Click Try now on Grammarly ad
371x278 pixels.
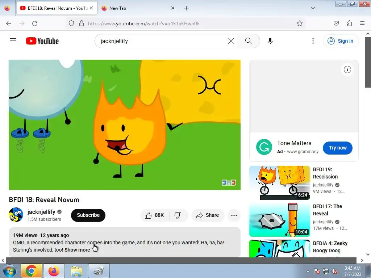click(338, 148)
